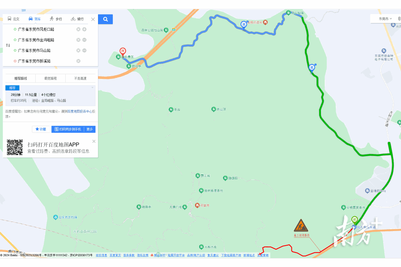This screenshot has height=267, width=401.
Task: Select the 推荐路线 route preference
Action: [x=20, y=79]
